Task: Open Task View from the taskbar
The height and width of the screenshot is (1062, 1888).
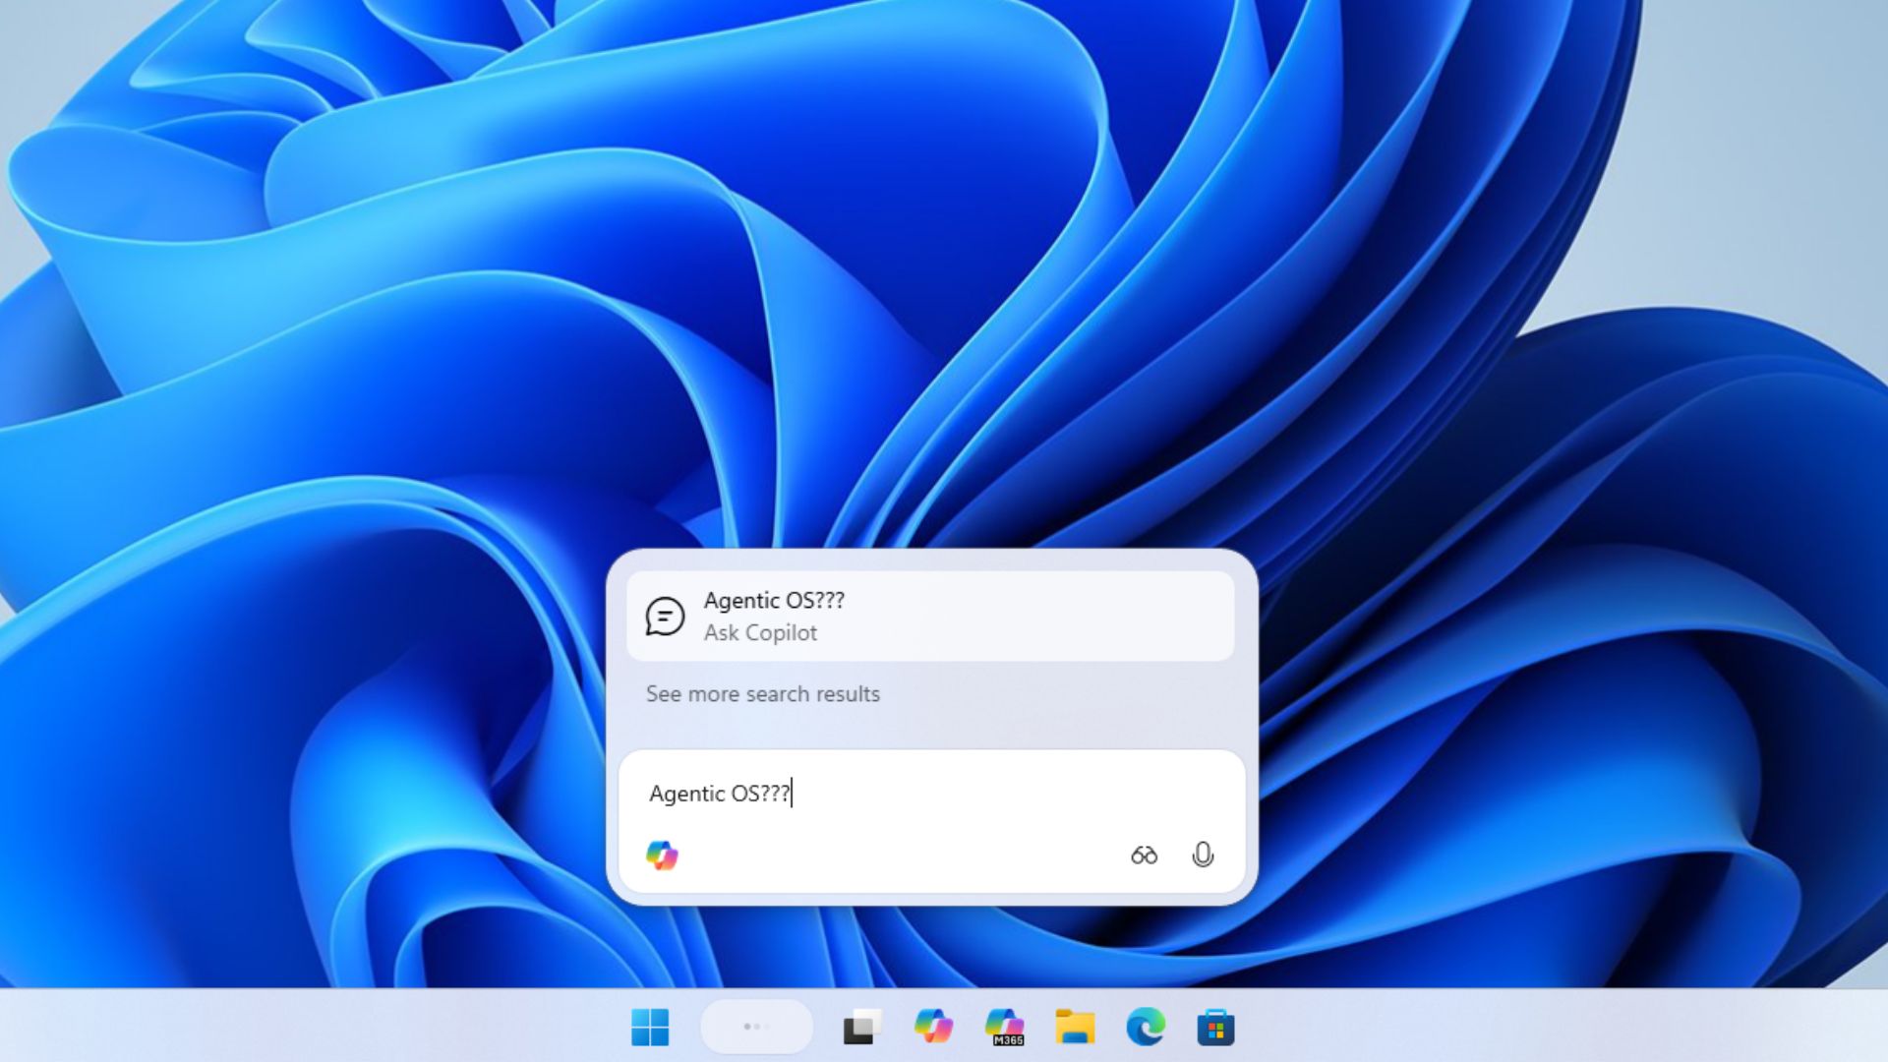Action: tap(861, 1028)
